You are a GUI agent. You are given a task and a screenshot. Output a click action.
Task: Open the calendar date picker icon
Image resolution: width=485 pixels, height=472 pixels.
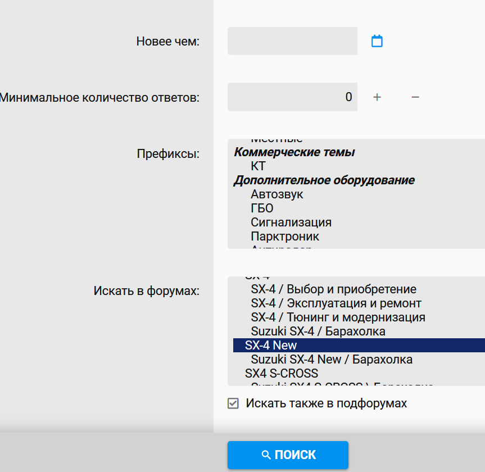click(x=377, y=41)
